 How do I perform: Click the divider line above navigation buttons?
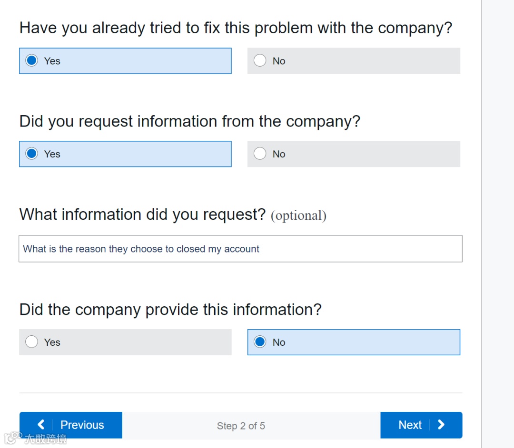click(x=240, y=393)
